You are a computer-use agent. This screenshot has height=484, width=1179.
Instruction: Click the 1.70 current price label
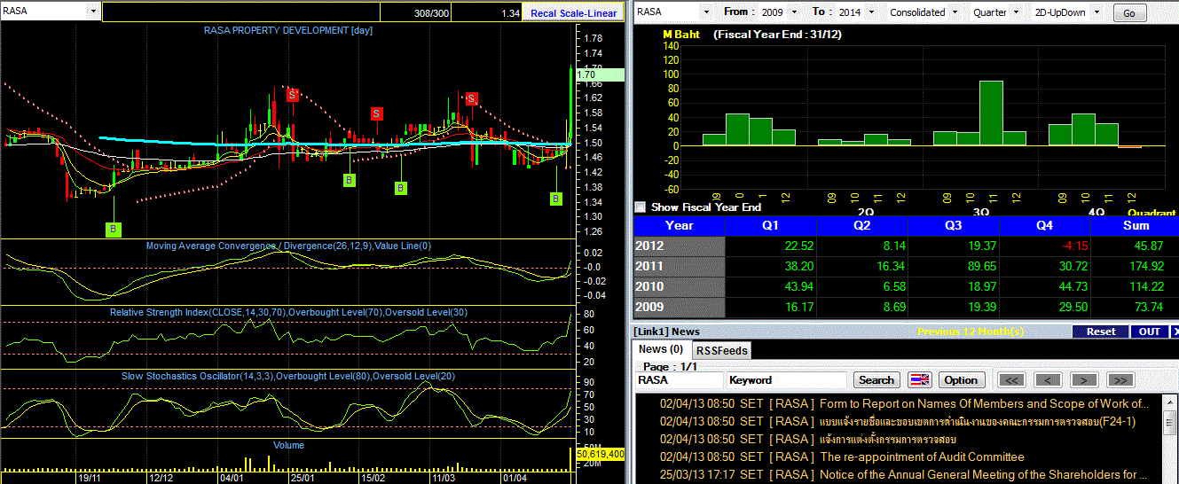600,75
